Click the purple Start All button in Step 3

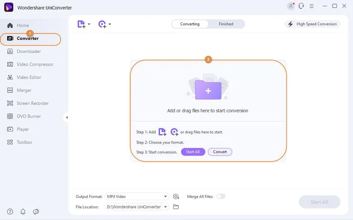coord(193,152)
